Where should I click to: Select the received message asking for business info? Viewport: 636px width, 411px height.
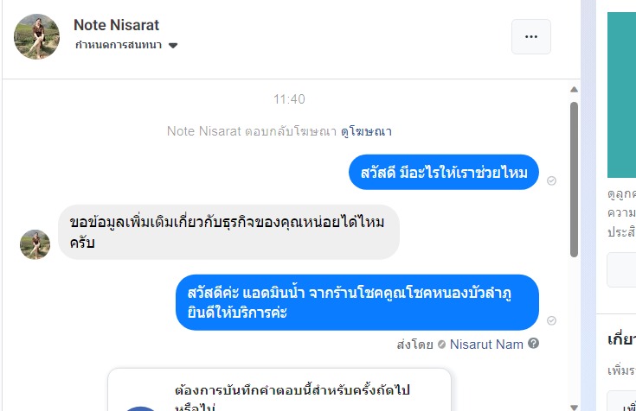[228, 231]
